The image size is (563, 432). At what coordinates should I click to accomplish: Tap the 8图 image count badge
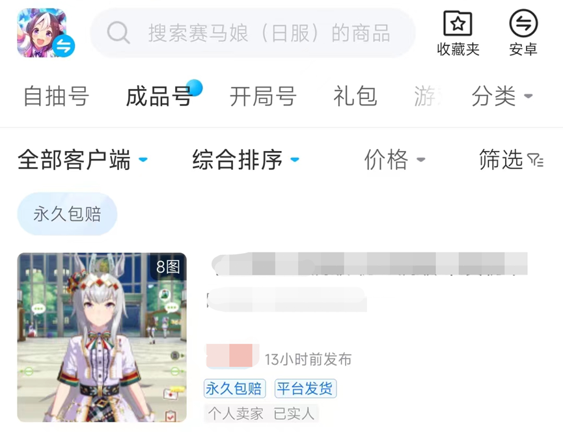click(x=168, y=267)
